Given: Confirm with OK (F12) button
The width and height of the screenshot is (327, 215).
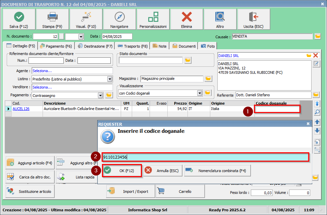Looking at the screenshot, I should tap(122, 171).
